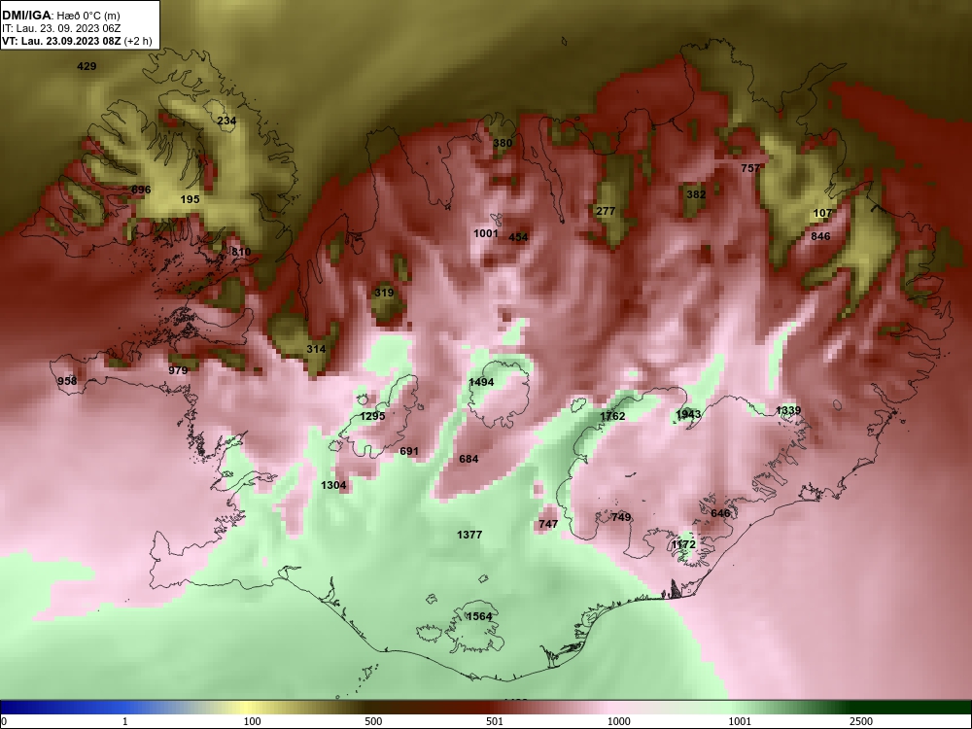Click the 747 height label
Viewport: 972px width, 729px height.
click(548, 524)
